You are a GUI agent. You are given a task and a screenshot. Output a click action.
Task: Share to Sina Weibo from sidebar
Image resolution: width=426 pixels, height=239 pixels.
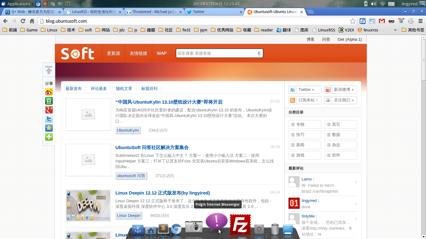(x=49, y=92)
